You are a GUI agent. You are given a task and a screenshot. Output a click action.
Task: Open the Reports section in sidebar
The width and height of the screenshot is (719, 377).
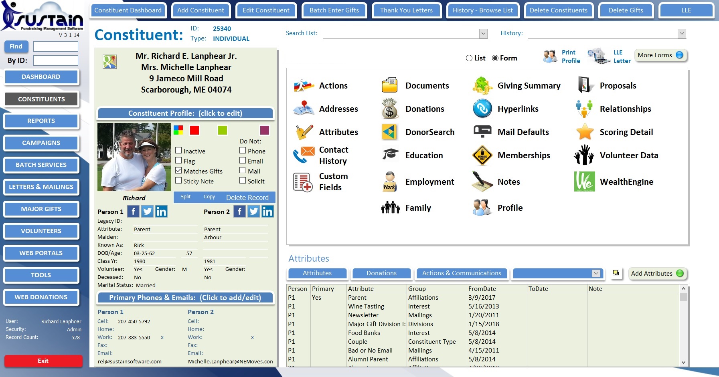pos(41,121)
